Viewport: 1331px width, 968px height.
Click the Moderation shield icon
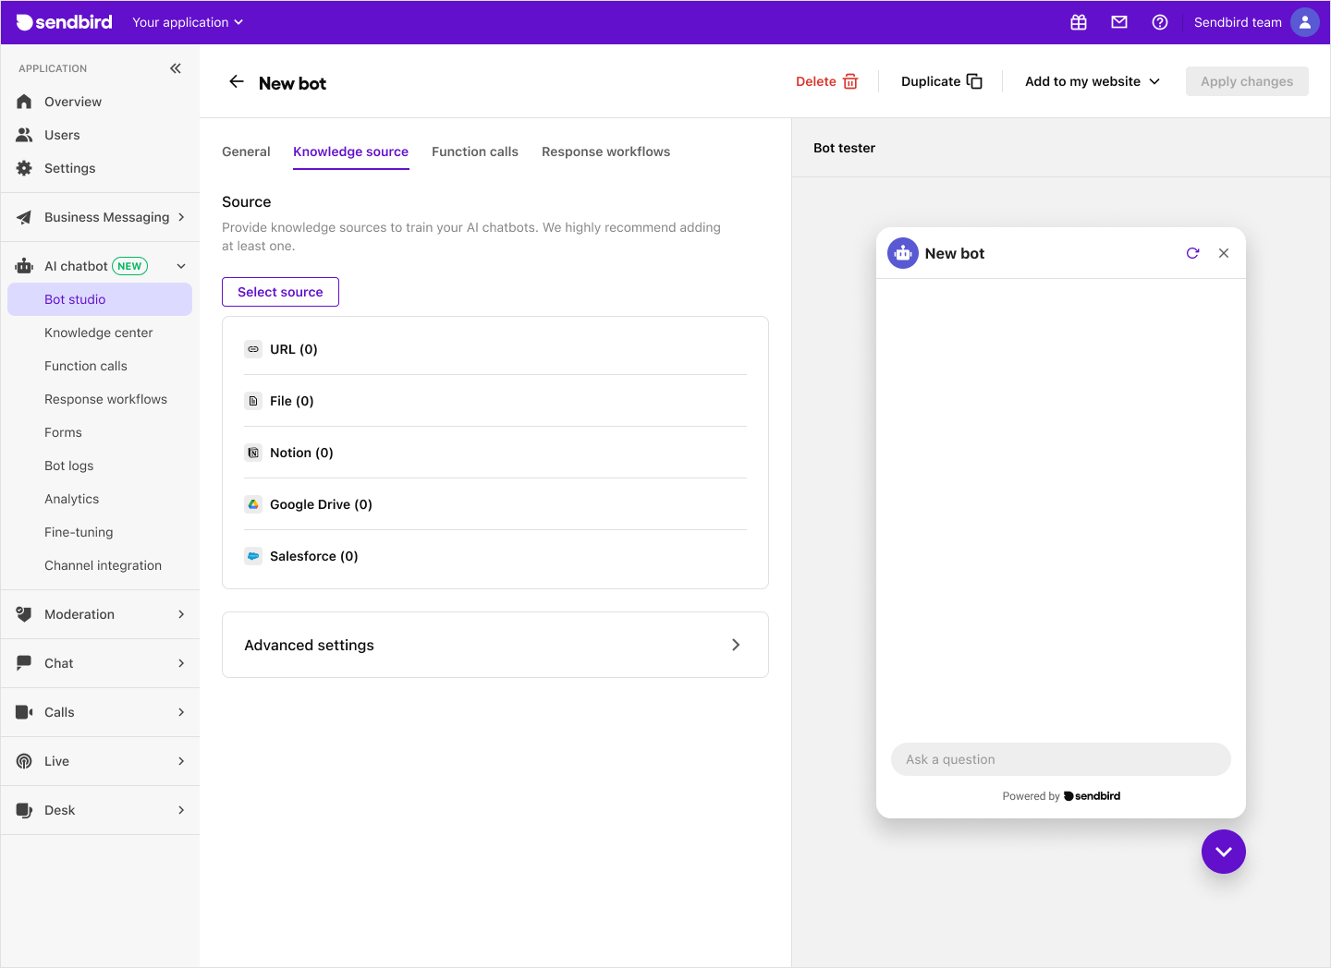pyautogui.click(x=24, y=614)
